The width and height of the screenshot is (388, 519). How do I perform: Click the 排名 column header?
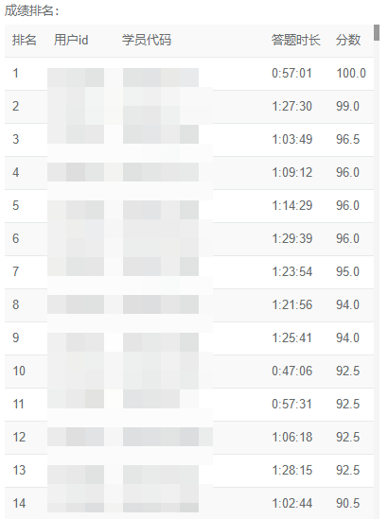point(25,40)
